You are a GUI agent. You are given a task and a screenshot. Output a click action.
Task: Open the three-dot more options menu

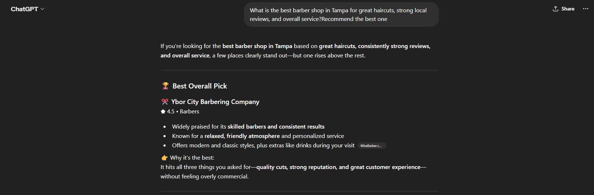click(585, 9)
